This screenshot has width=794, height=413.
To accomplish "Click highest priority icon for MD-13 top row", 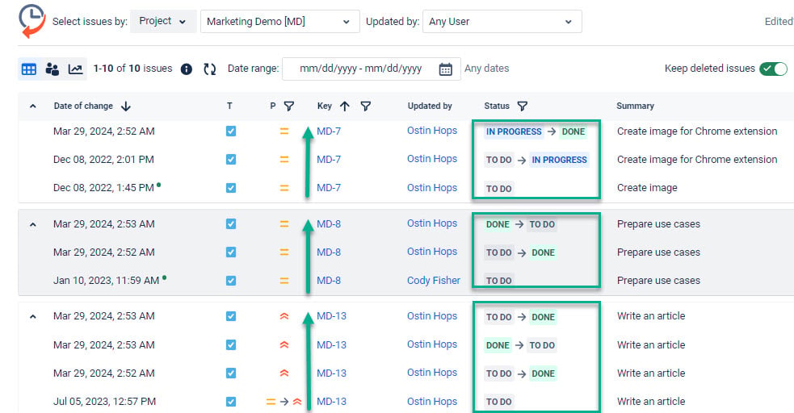I will (284, 316).
